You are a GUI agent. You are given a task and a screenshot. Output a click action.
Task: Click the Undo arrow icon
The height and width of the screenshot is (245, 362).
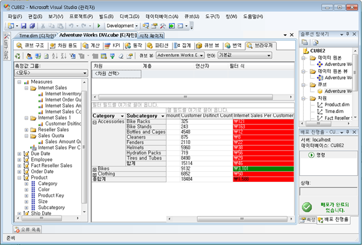tap(72, 26)
